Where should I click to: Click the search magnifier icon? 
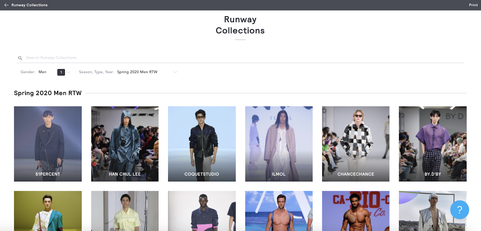20,58
